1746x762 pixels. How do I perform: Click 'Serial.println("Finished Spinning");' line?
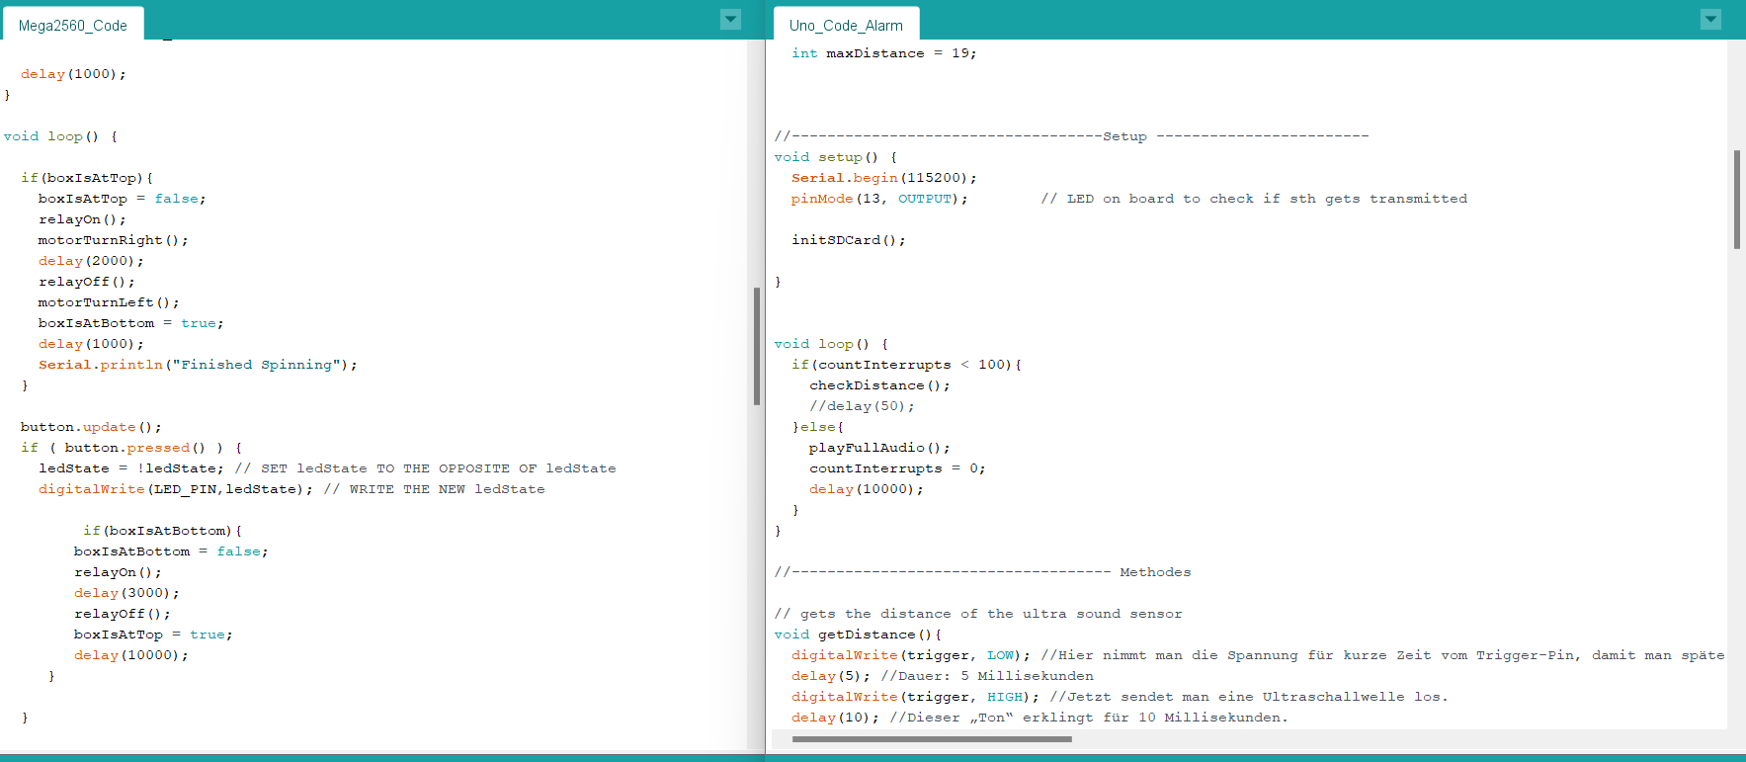pyautogui.click(x=198, y=365)
